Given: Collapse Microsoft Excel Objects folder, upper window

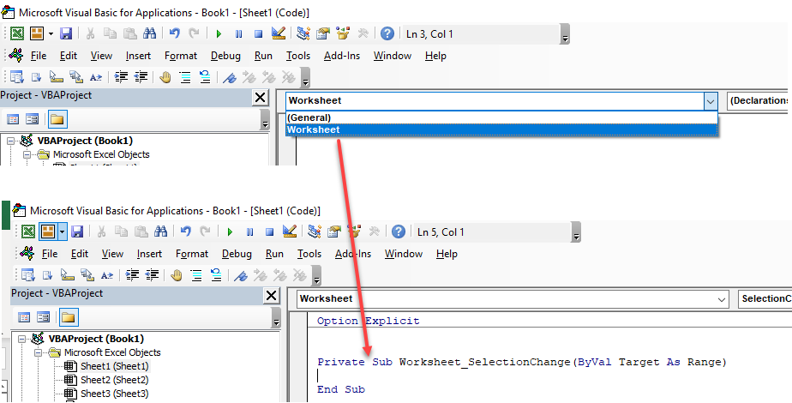Looking at the screenshot, I should [27, 155].
